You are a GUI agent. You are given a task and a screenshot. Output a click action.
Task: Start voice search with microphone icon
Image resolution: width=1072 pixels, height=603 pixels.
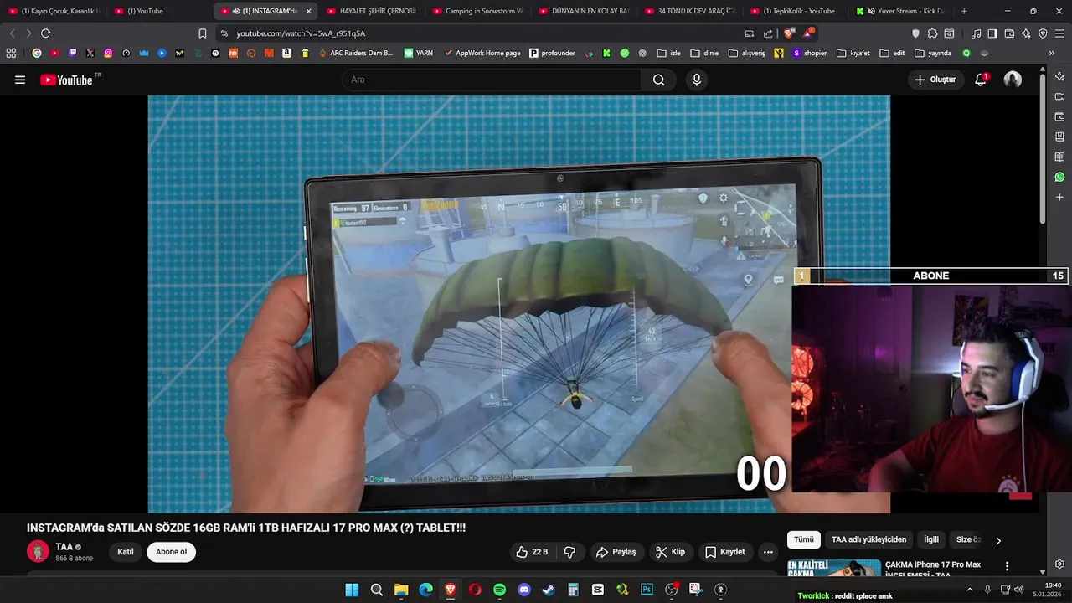tap(696, 80)
